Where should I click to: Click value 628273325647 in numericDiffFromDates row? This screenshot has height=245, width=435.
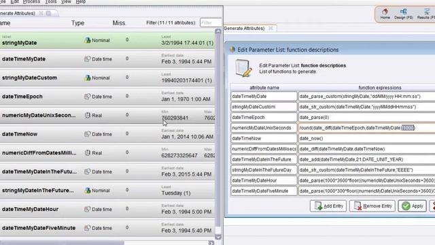[x=179, y=156]
